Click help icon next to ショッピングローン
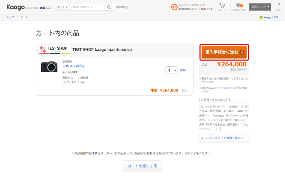 [220, 129]
